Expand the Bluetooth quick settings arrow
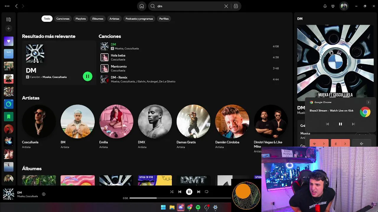Screen dimensions: 378x212 (345, 144)
